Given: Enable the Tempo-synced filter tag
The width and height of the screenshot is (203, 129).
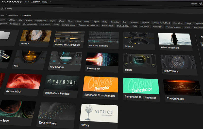Looking at the screenshot, I should tap(174, 27).
